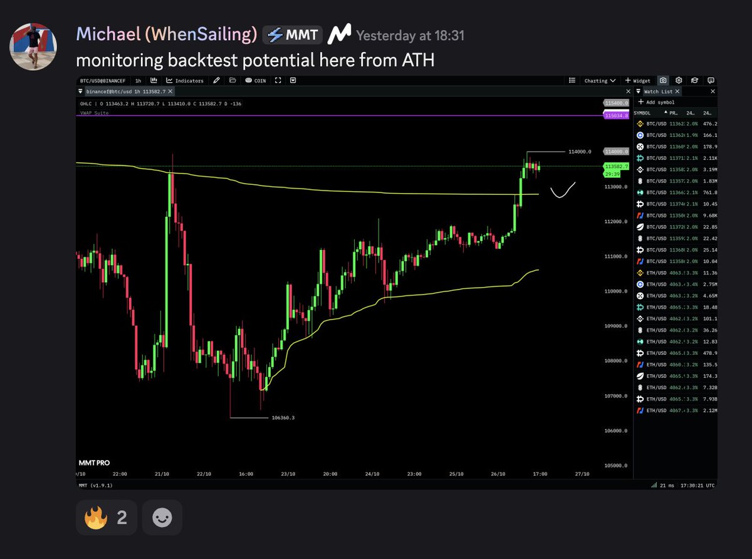
Task: Open the folder icon in chart toolbar
Action: point(232,80)
